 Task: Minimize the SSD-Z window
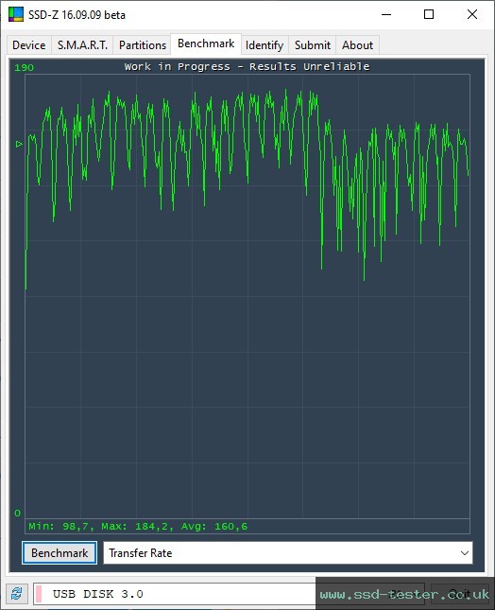[x=386, y=15]
